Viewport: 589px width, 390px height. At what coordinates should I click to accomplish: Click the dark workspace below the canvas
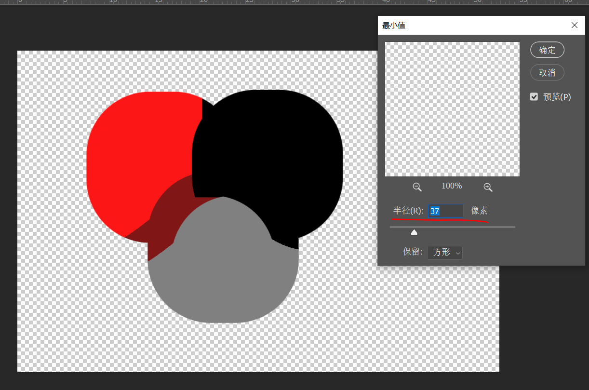click(x=241, y=381)
